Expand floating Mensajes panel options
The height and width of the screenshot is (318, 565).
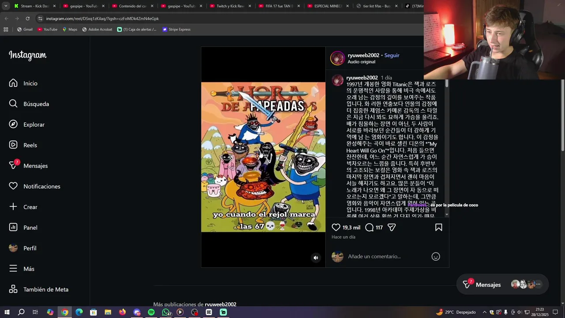coord(538,284)
